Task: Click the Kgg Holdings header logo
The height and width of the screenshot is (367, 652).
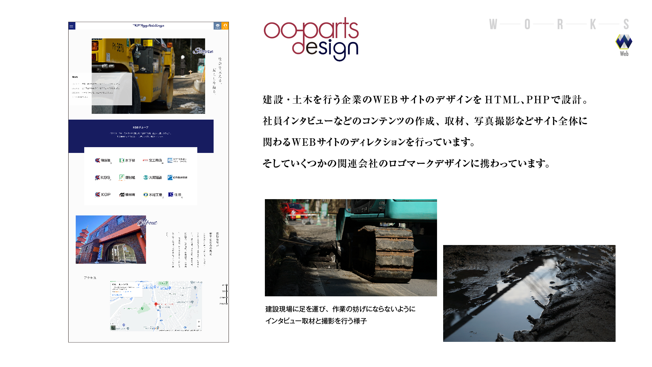Action: [148, 25]
